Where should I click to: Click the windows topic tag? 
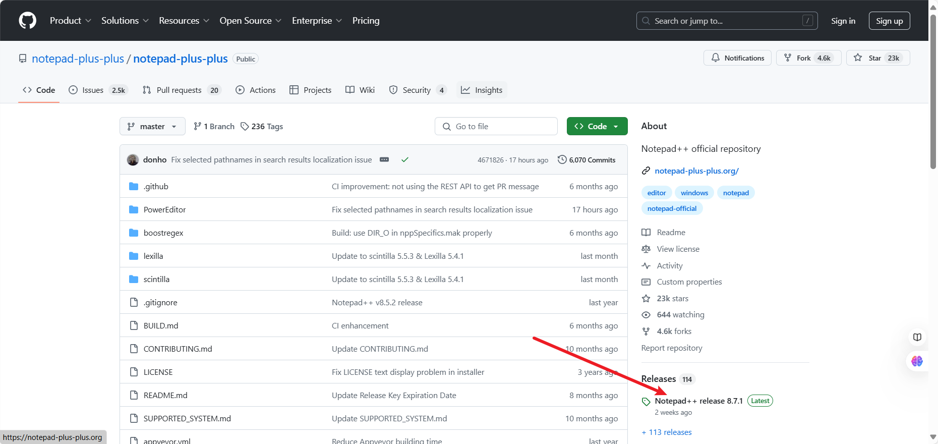point(694,193)
